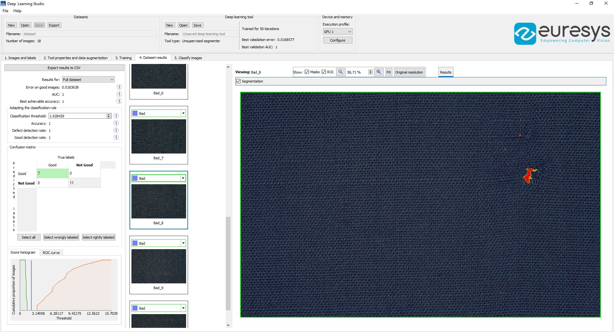This screenshot has height=332, width=614.
Task: Disable the Segmentation checkbox
Action: coord(239,81)
